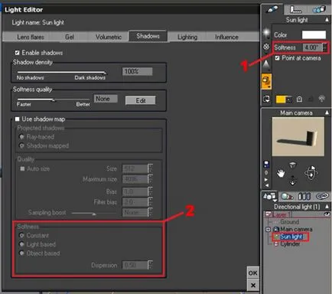Viewport: 332px width, 294px height.
Task: Toggle the Auto size checkbox
Action: 22,168
